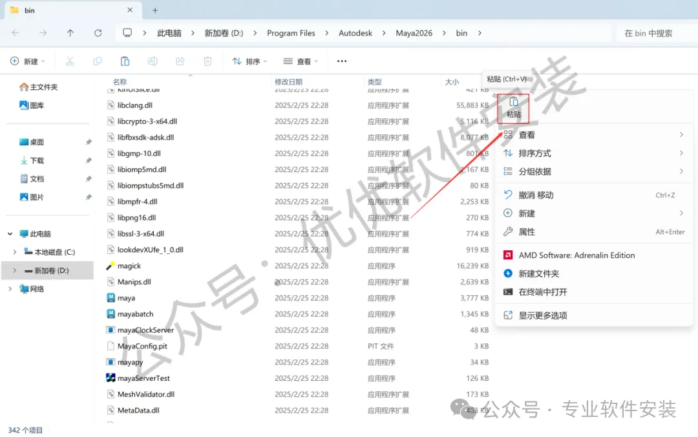
Task: Click 新加卷 (D:) breadcrumb in address bar
Action: (224, 33)
